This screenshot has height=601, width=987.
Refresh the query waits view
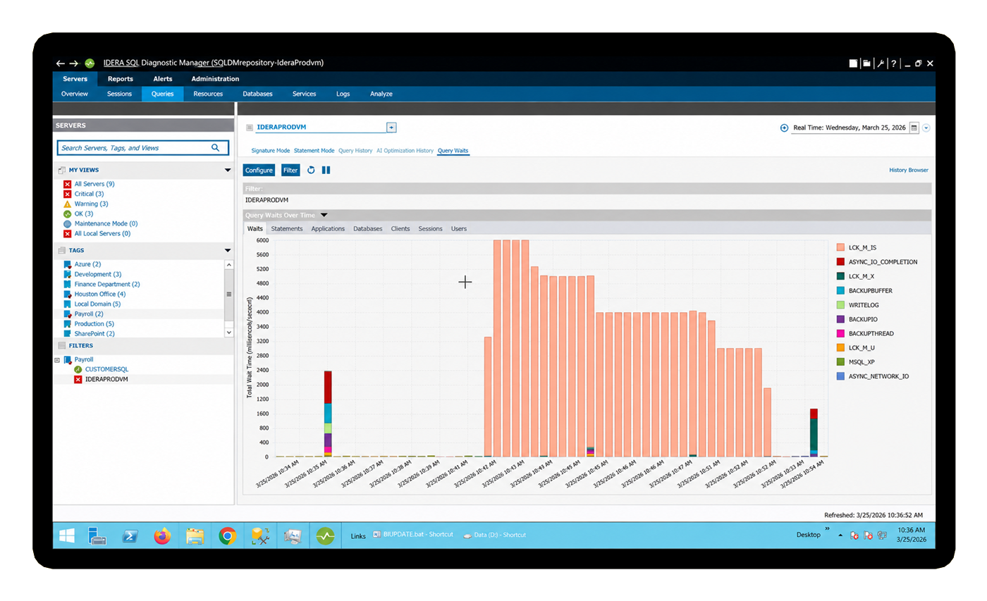(311, 170)
